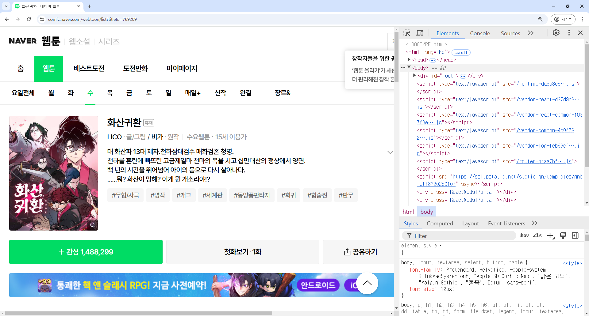Close the DevTools panel
Screen dimensions: 589x316
click(x=580, y=33)
